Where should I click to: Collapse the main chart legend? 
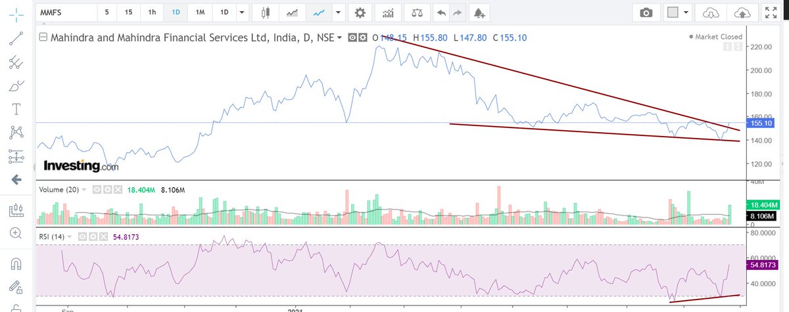click(x=43, y=37)
